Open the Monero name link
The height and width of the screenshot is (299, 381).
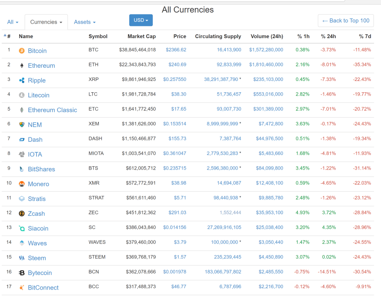[39, 184]
